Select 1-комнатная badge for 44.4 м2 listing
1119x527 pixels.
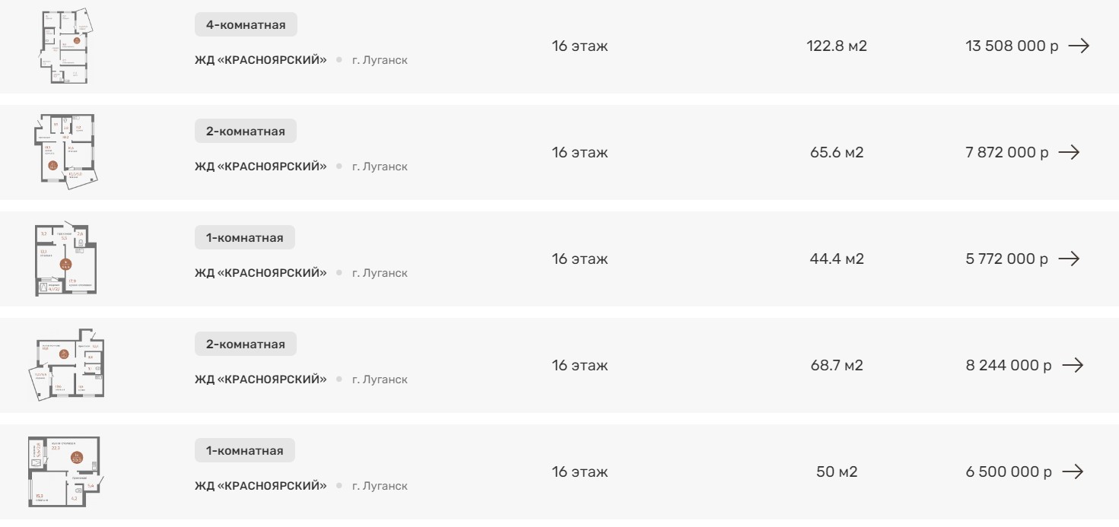(x=245, y=238)
